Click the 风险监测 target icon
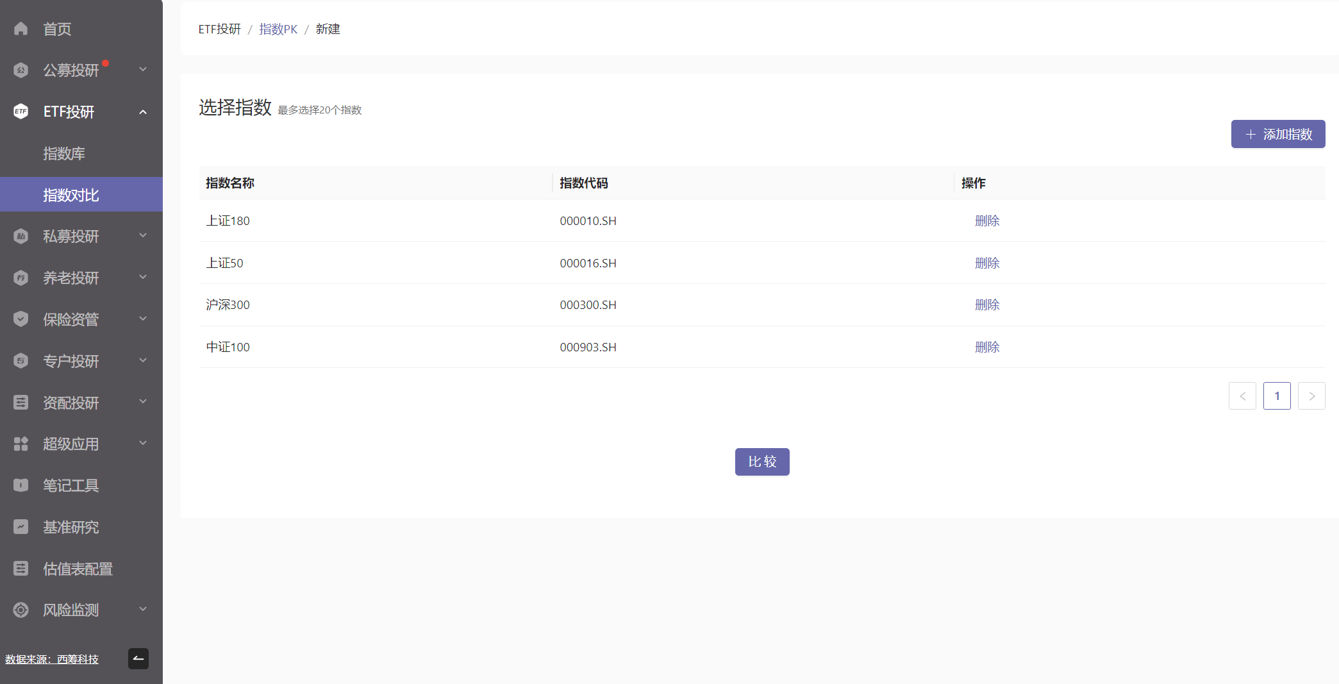 pyautogui.click(x=21, y=610)
